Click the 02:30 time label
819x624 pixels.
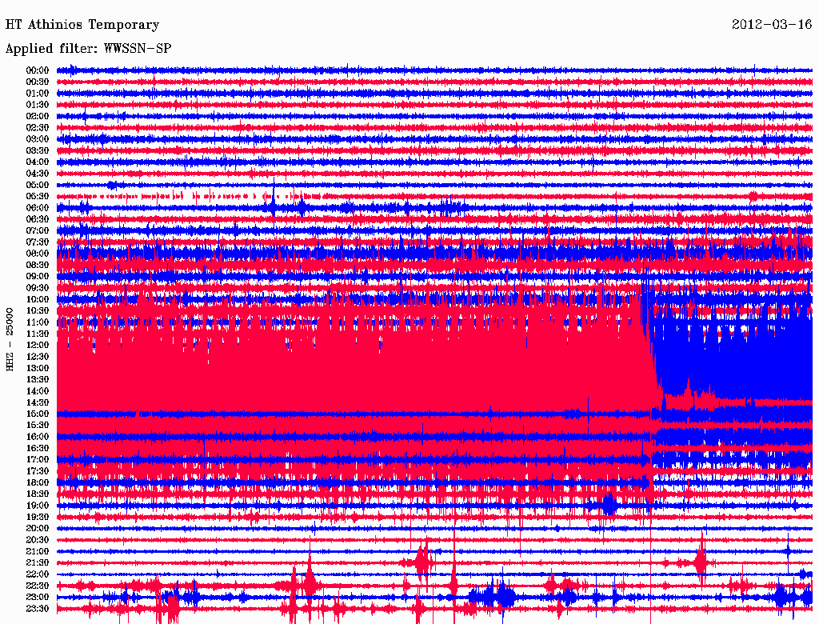click(38, 127)
